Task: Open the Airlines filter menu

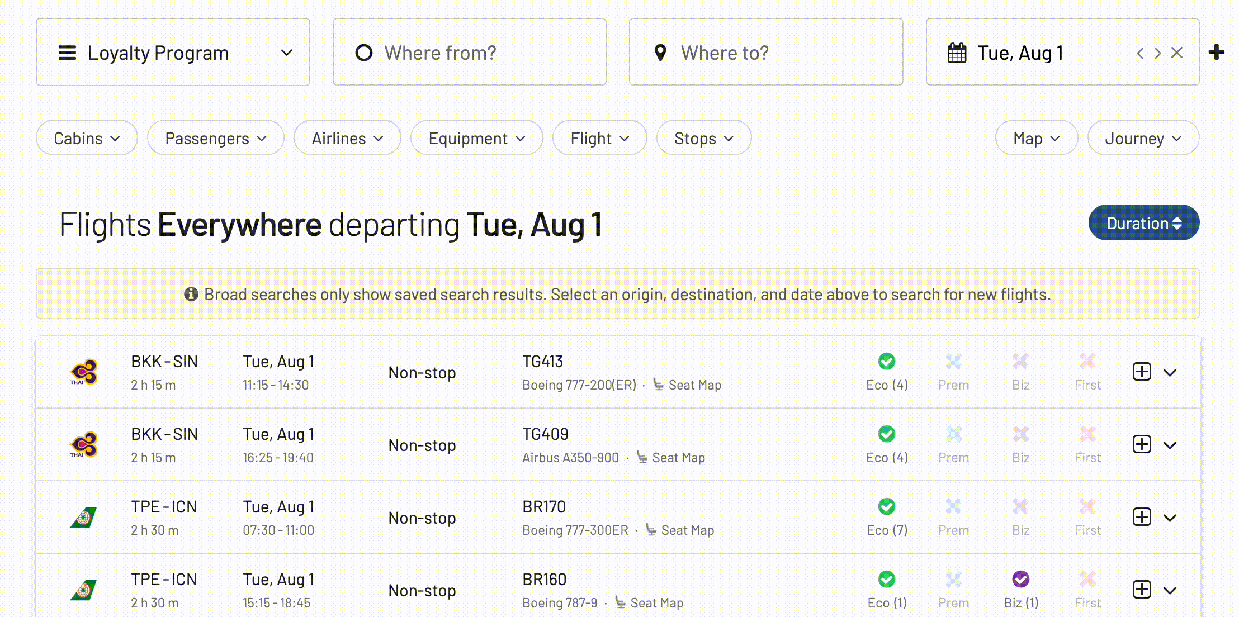Action: tap(347, 138)
